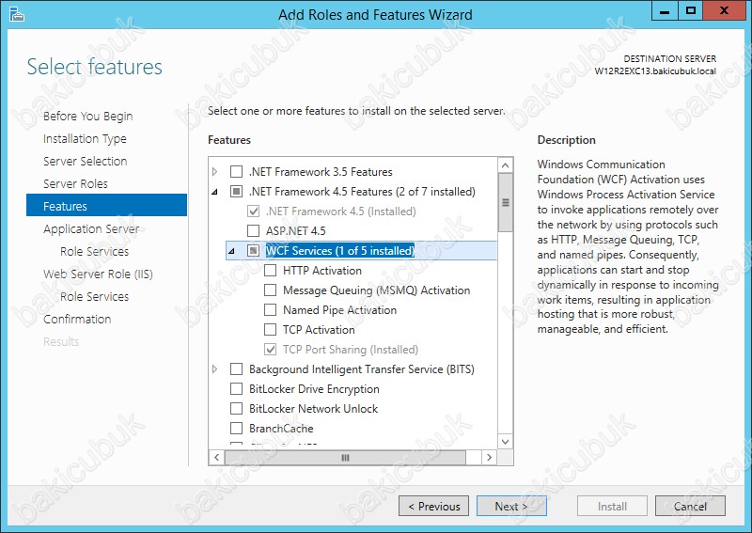
Task: Check the ASP.NET 4.5 checkbox
Action: coord(253,230)
